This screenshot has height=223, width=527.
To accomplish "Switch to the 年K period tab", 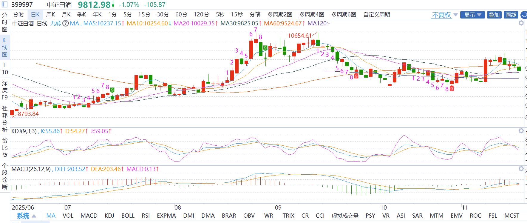I will pos(97,15).
